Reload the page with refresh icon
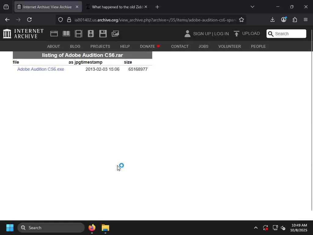 click(x=29, y=20)
